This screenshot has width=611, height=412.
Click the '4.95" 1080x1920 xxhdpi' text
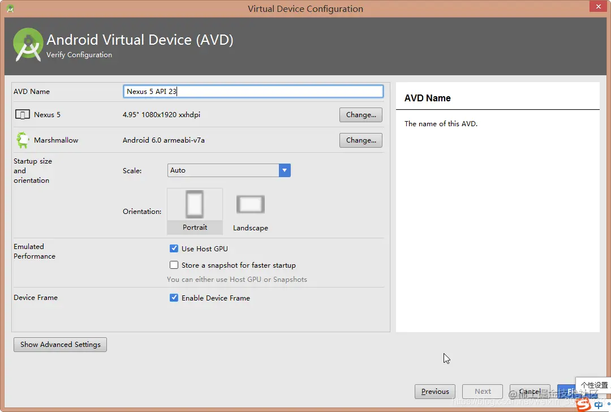(x=161, y=114)
